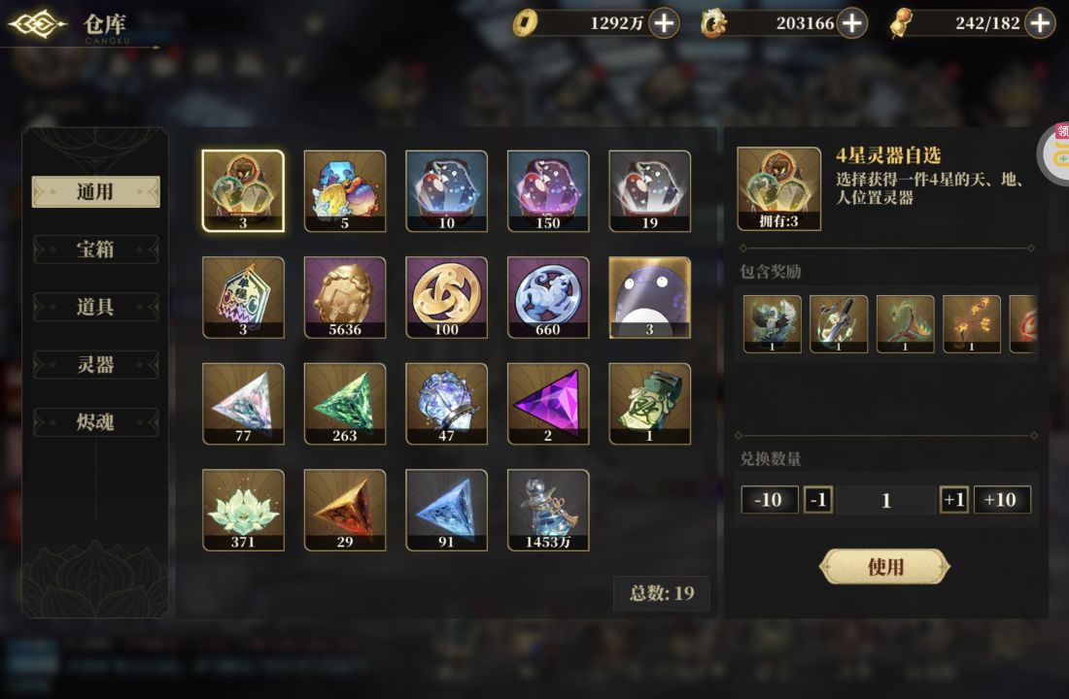Select the potion bottle item showing 1453万

tap(548, 511)
